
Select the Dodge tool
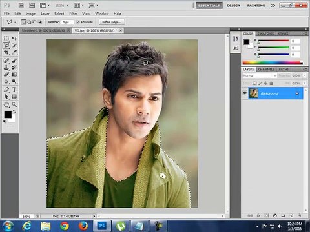(x=14, y=81)
